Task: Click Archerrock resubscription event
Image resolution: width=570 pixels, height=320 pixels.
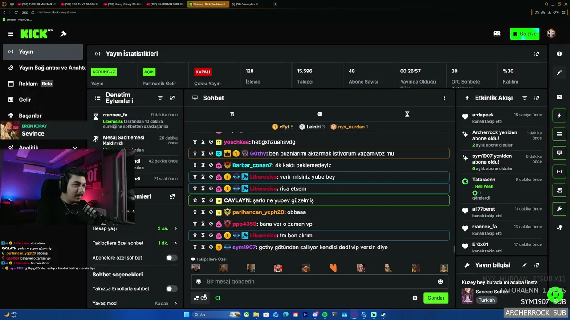Action: (501, 139)
